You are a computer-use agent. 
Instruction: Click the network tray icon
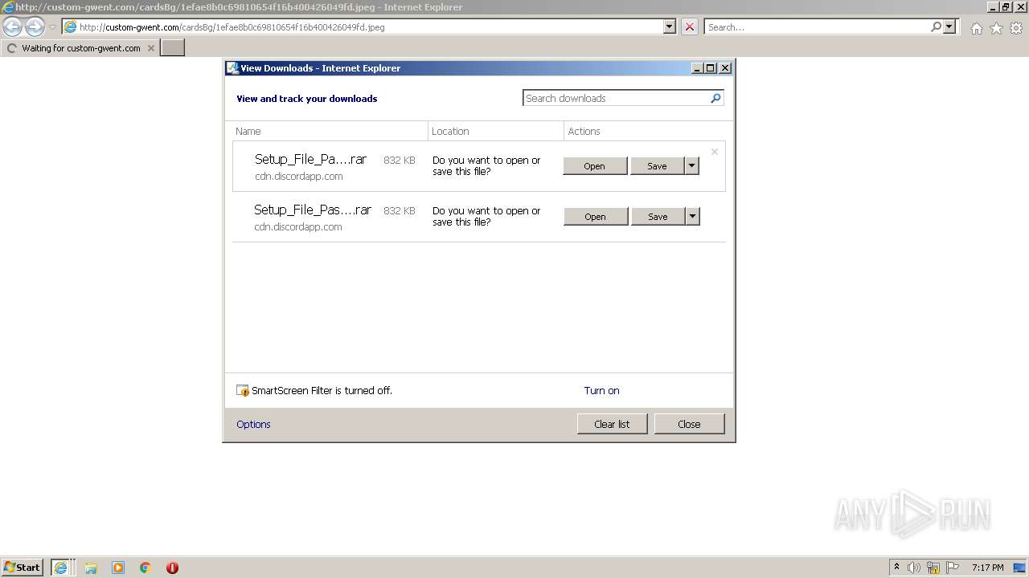pos(933,568)
